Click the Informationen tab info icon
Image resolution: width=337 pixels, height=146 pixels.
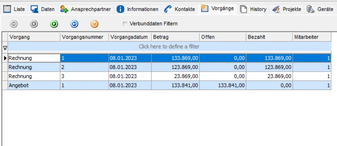120,9
